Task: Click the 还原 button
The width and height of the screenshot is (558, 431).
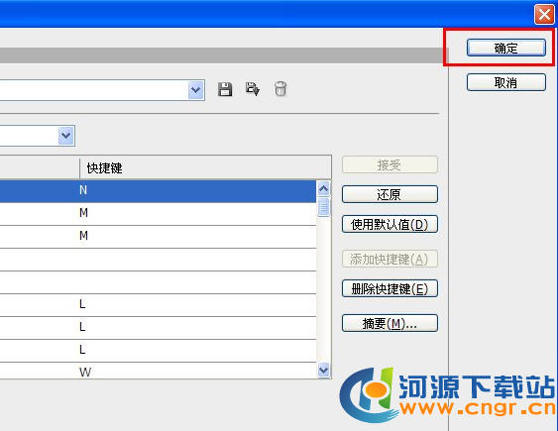Action: click(x=390, y=194)
